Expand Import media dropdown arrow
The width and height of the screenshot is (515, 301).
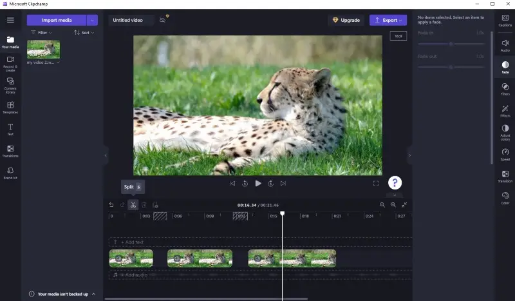point(92,20)
